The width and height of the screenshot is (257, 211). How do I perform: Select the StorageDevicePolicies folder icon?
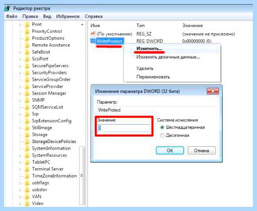[x=27, y=142]
